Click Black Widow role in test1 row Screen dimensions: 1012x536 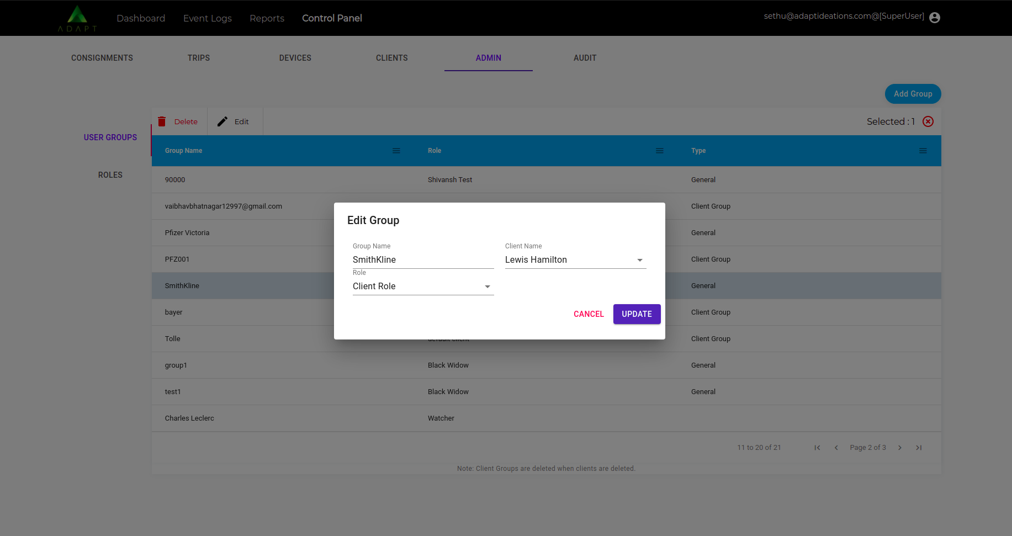(448, 392)
